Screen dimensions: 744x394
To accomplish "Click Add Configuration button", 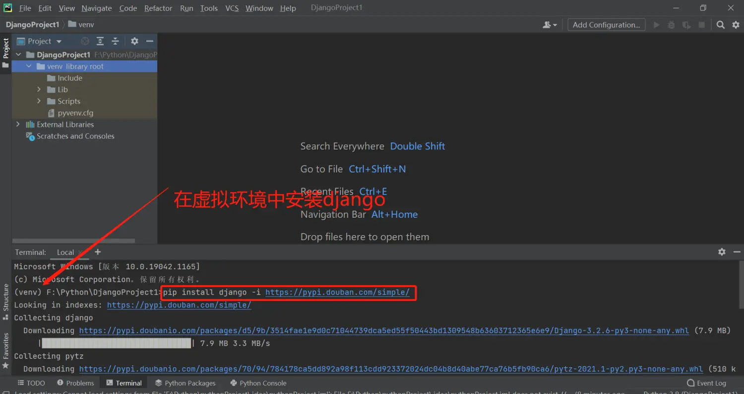I will [606, 25].
